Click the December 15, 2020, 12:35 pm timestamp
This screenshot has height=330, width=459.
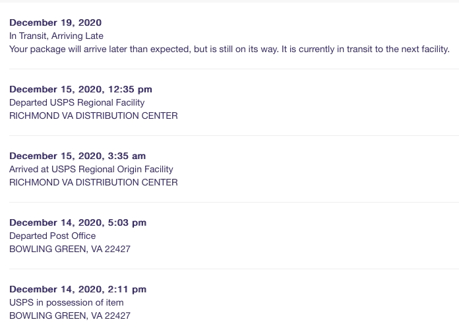(80, 89)
